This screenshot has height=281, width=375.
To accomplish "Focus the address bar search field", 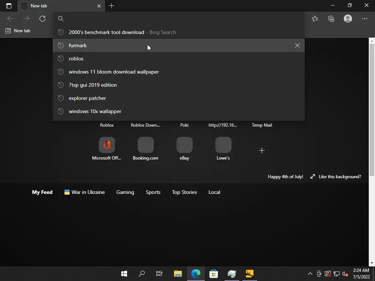I will [179, 19].
